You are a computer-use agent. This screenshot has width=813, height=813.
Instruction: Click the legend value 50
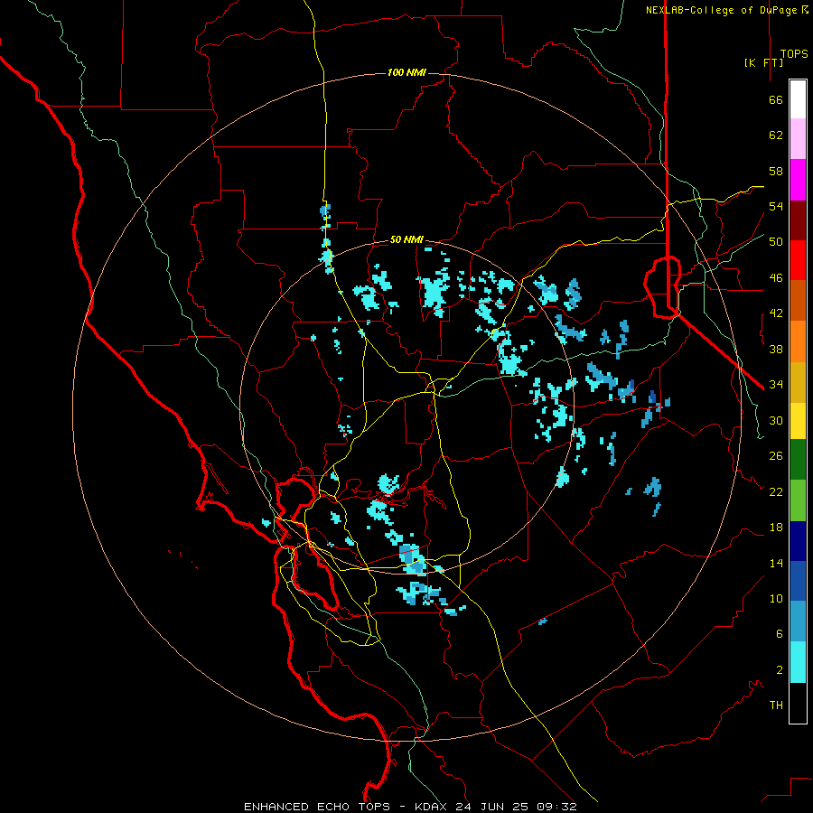click(x=776, y=241)
